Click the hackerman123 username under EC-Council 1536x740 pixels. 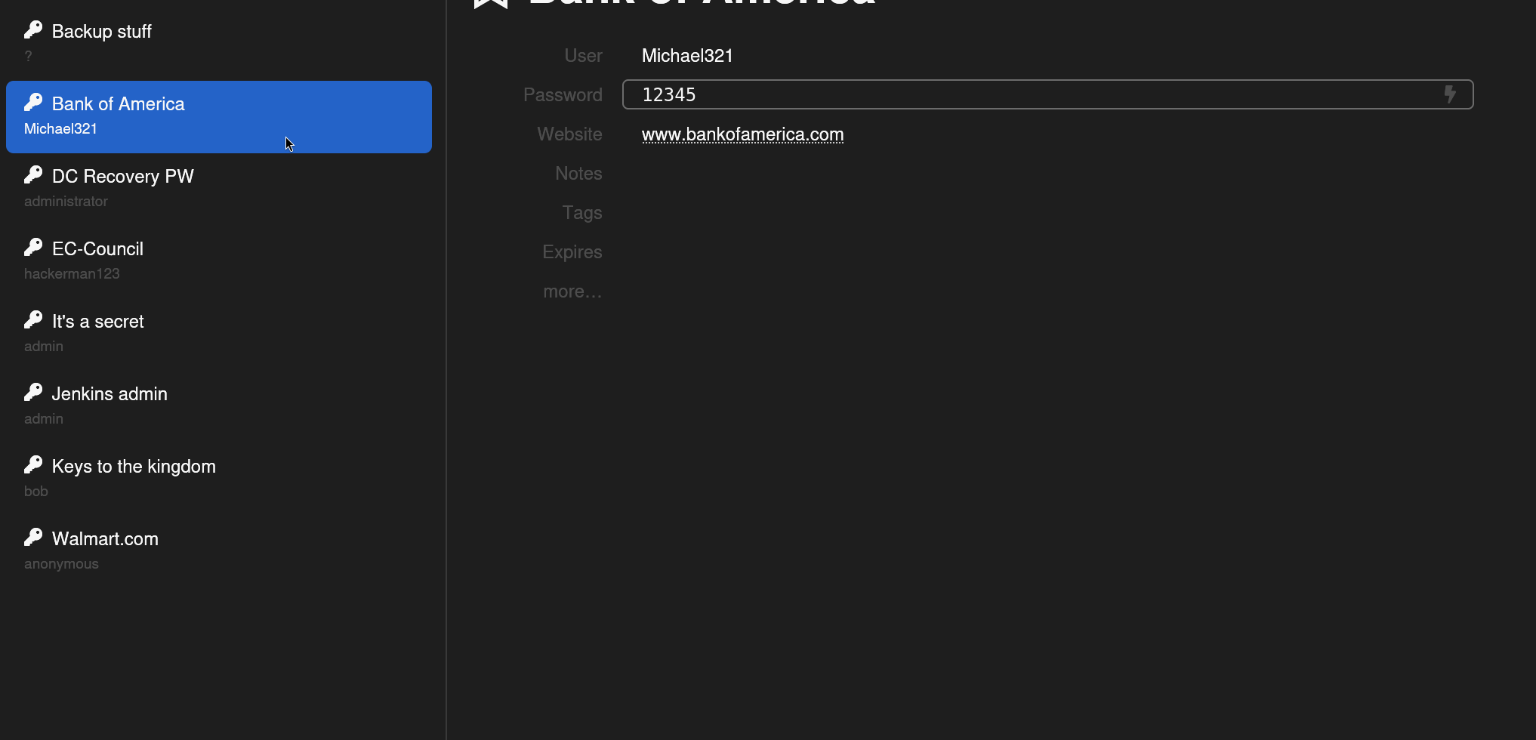point(72,274)
